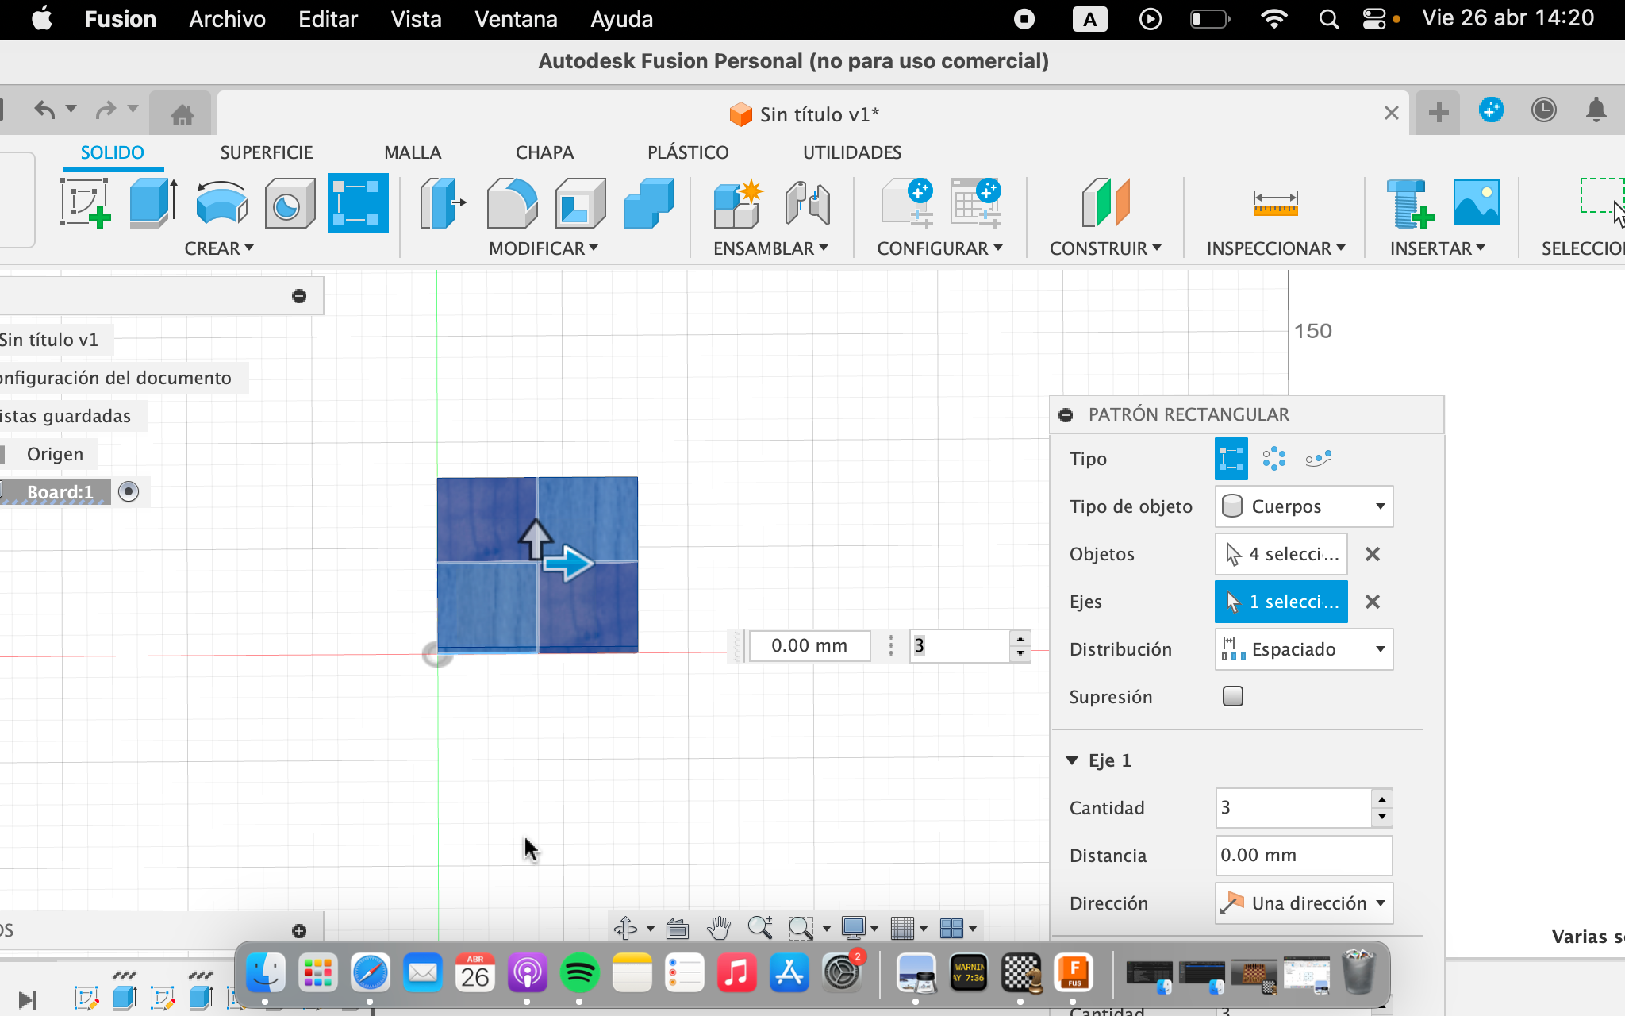This screenshot has height=1016, width=1625.
Task: Click the Joint tool icon
Action: coord(807,203)
